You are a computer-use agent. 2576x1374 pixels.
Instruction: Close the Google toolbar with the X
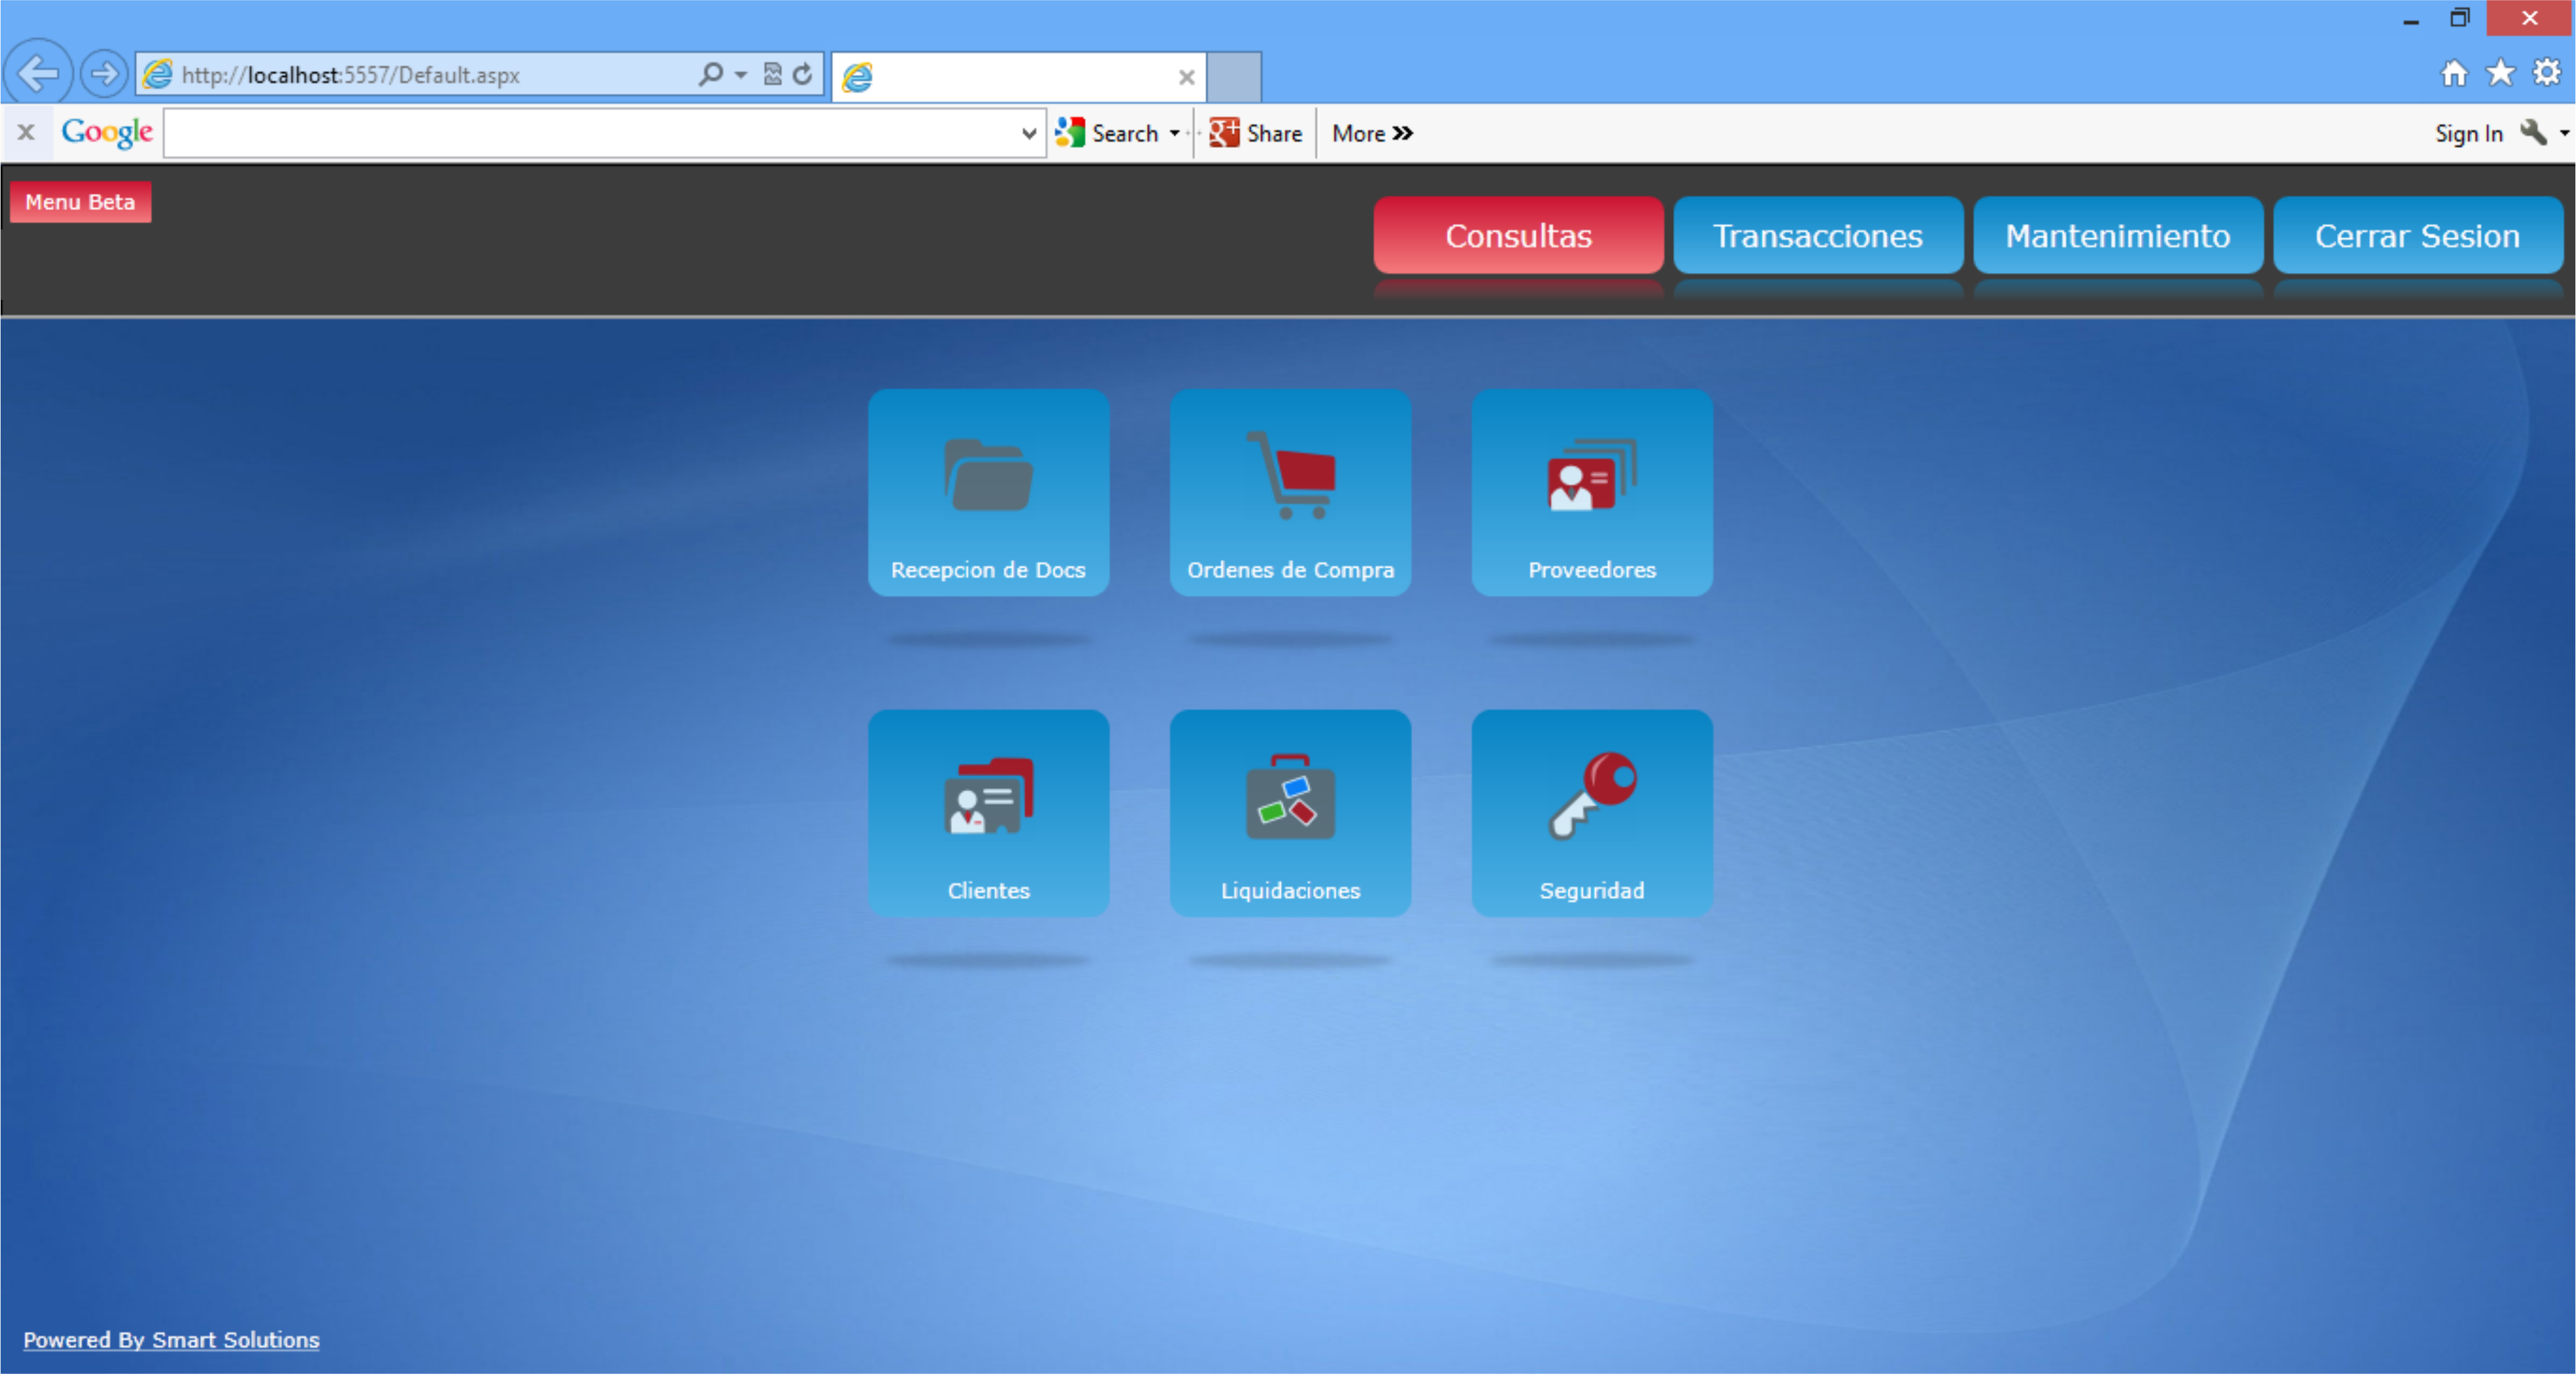26,132
